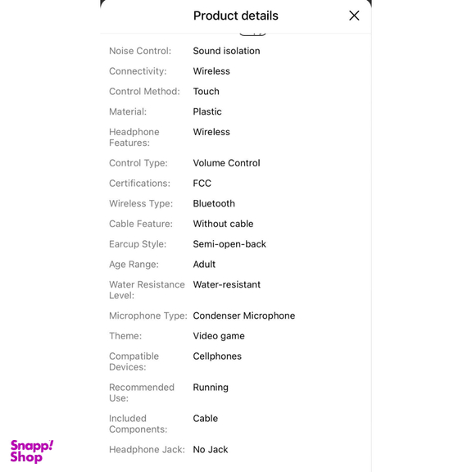Select the Adult age range value
The width and height of the screenshot is (472, 472).
(204, 265)
